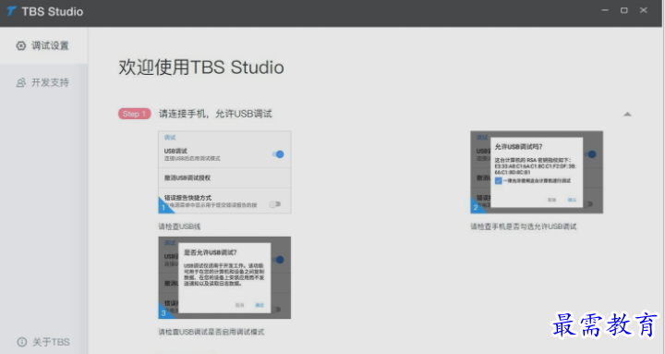The width and height of the screenshot is (665, 354).
Task: Click the person icon beside 开发支持
Action: pos(20,82)
